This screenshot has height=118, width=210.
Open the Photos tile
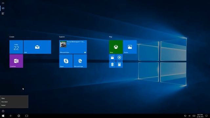pyautogui.click(x=130, y=47)
